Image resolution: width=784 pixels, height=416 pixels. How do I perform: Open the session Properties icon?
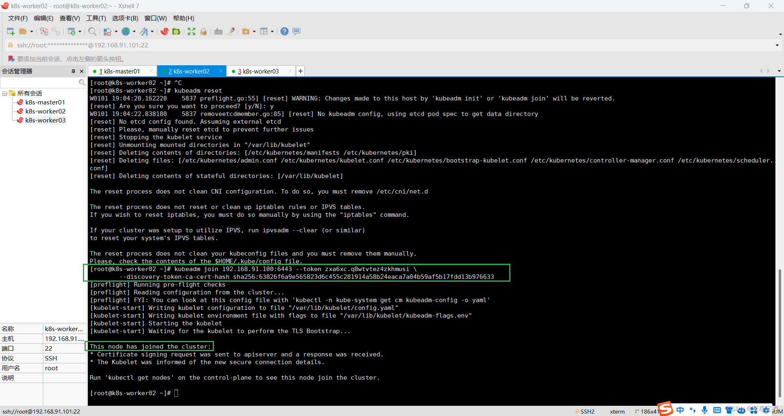pyautogui.click(x=71, y=31)
